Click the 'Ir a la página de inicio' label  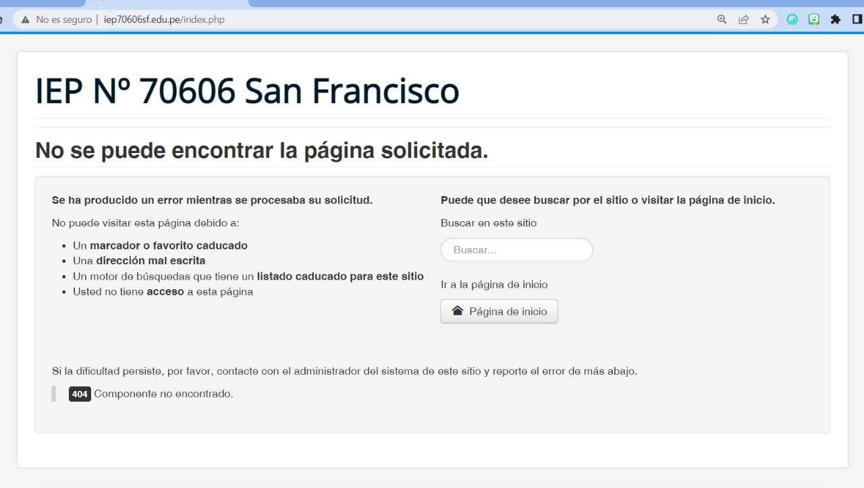pyautogui.click(x=494, y=284)
